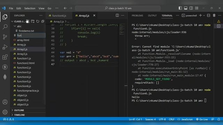Viewport: 223px width, 125px height.
Task: Open the Search view in activity bar
Action: [5, 27]
